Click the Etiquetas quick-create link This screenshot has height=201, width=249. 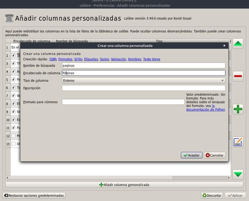(91, 59)
